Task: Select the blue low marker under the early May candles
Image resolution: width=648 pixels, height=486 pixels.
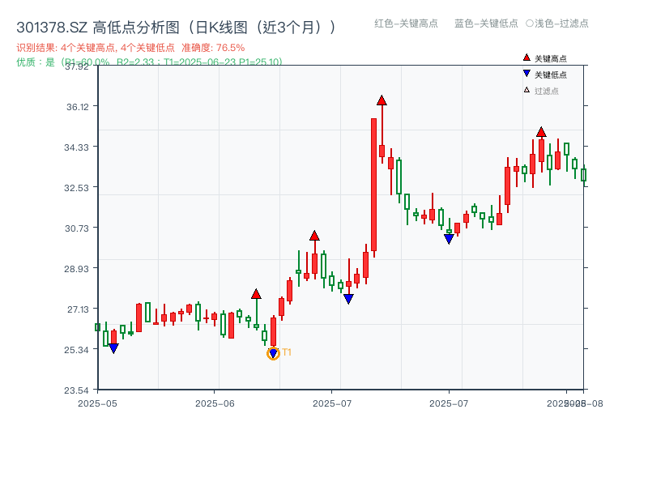Action: 113,347
